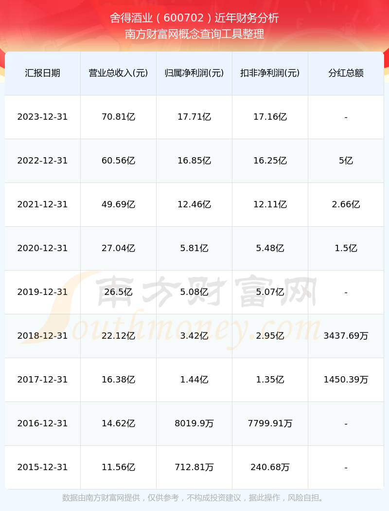
Task: Click the revenue value 49.69亿
Action: [118, 204]
